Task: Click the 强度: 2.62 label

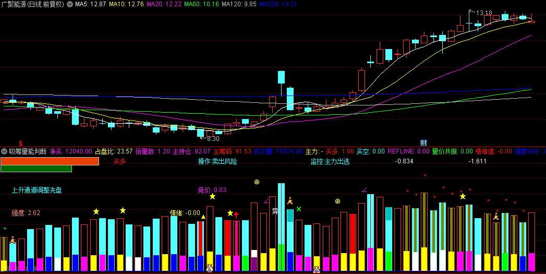Action: (x=26, y=212)
